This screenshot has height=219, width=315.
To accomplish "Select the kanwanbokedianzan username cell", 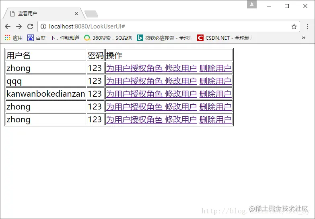I will [x=46, y=93].
